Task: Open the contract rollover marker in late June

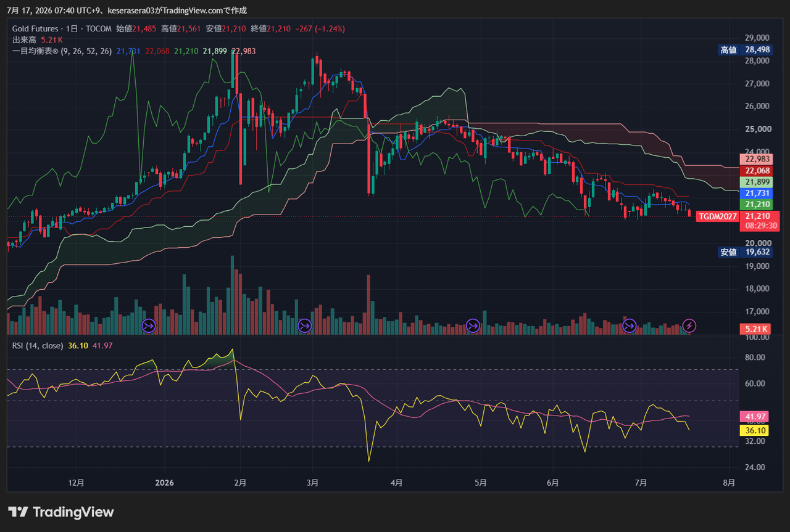Action: click(629, 325)
